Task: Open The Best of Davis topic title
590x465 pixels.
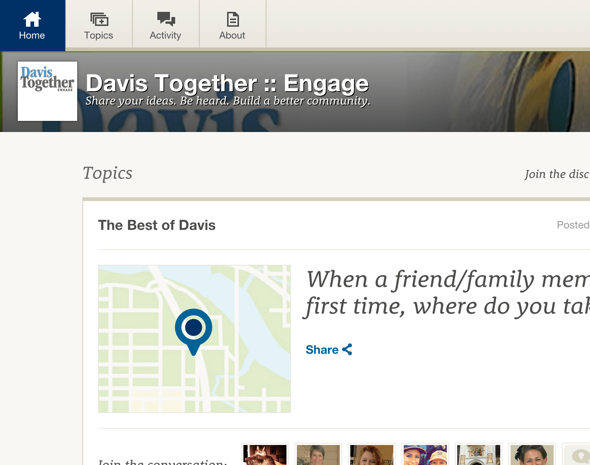Action: pyautogui.click(x=157, y=225)
